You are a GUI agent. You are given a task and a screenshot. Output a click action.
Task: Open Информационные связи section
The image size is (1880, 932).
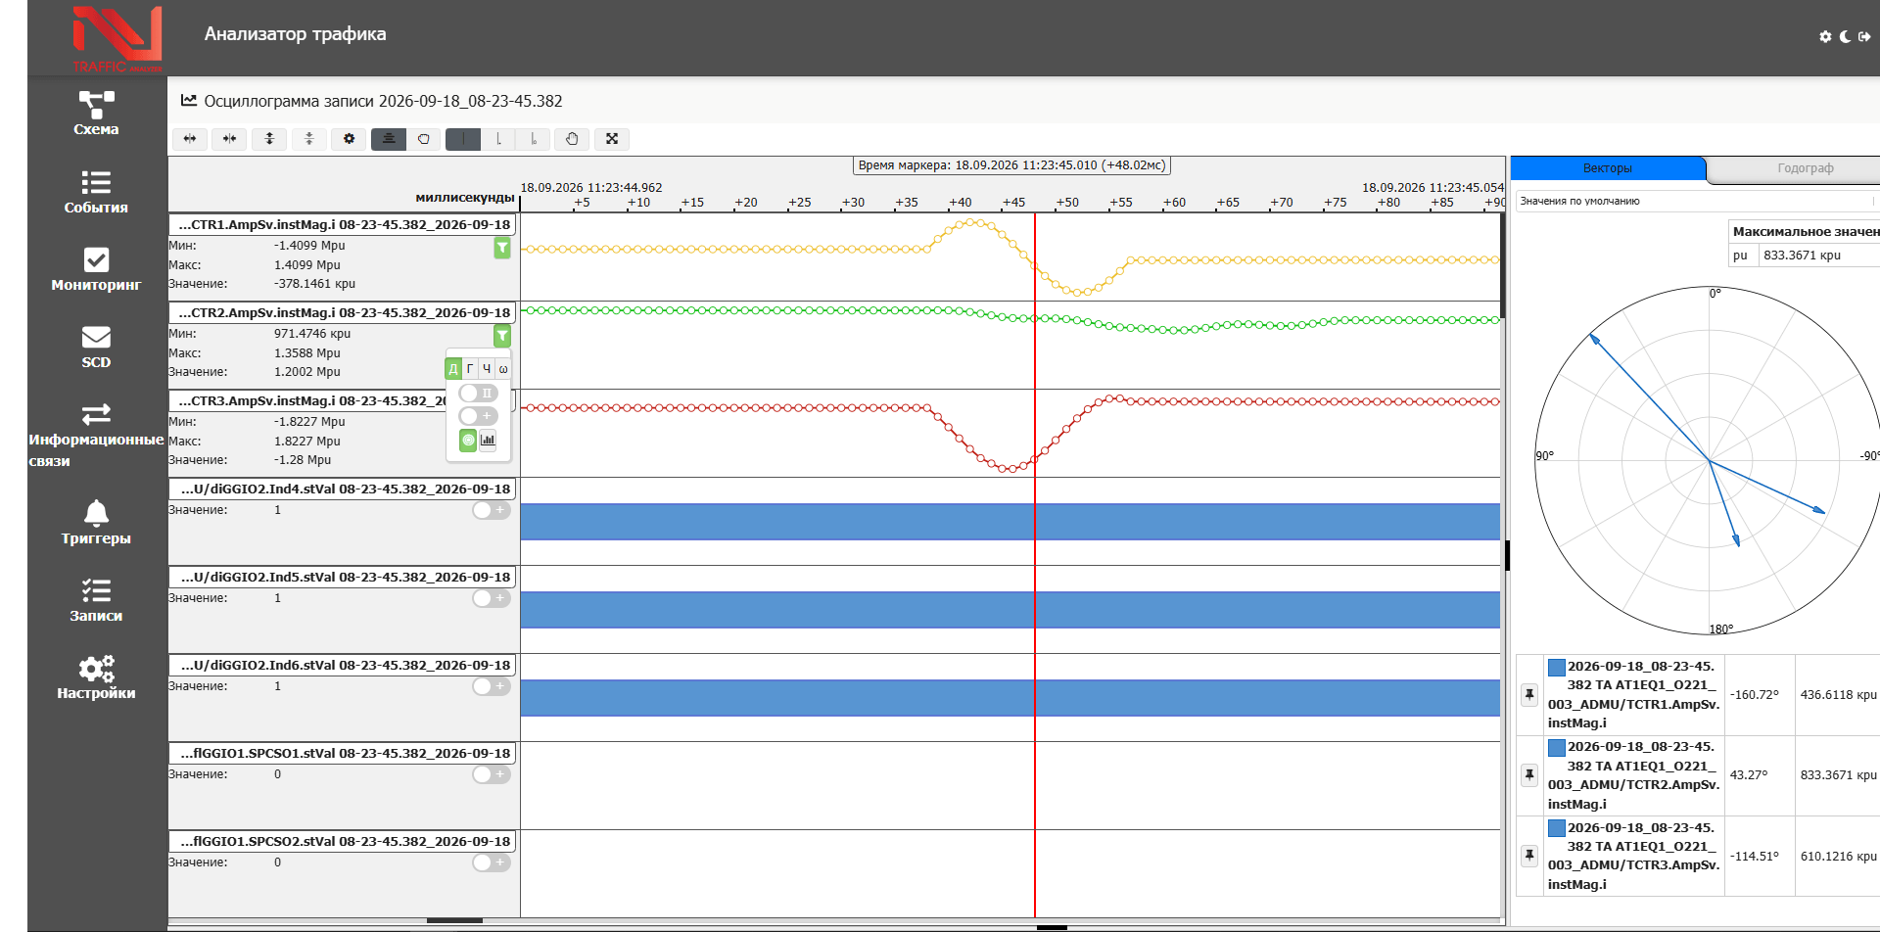point(96,435)
